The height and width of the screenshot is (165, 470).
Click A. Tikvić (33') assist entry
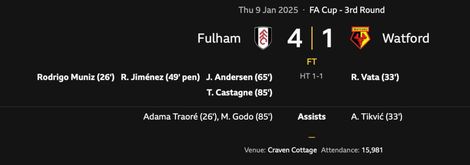377,116
